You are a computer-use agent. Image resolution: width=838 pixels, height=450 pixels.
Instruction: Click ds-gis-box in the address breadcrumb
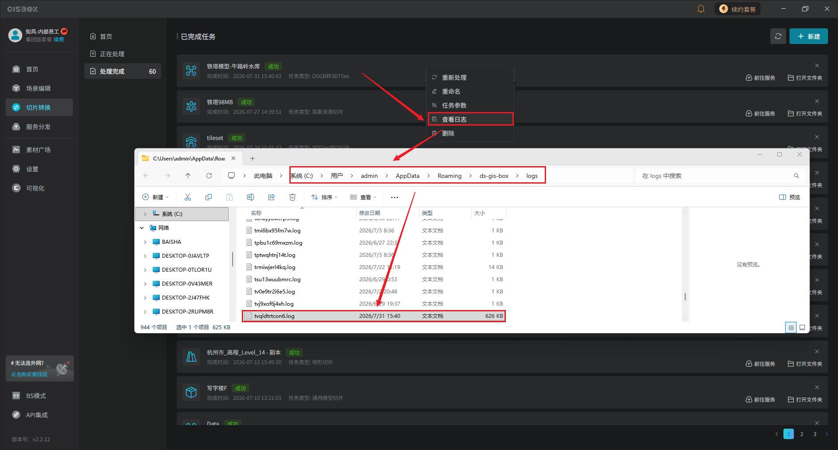pos(494,176)
